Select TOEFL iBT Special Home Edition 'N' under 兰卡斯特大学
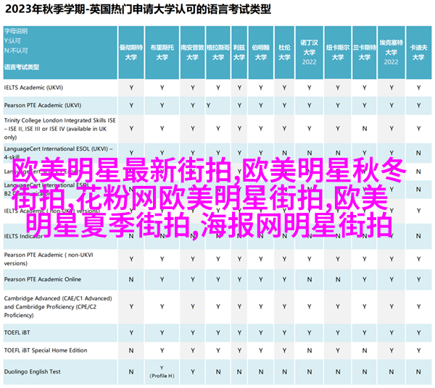The width and height of the screenshot is (435, 388). 364,350
